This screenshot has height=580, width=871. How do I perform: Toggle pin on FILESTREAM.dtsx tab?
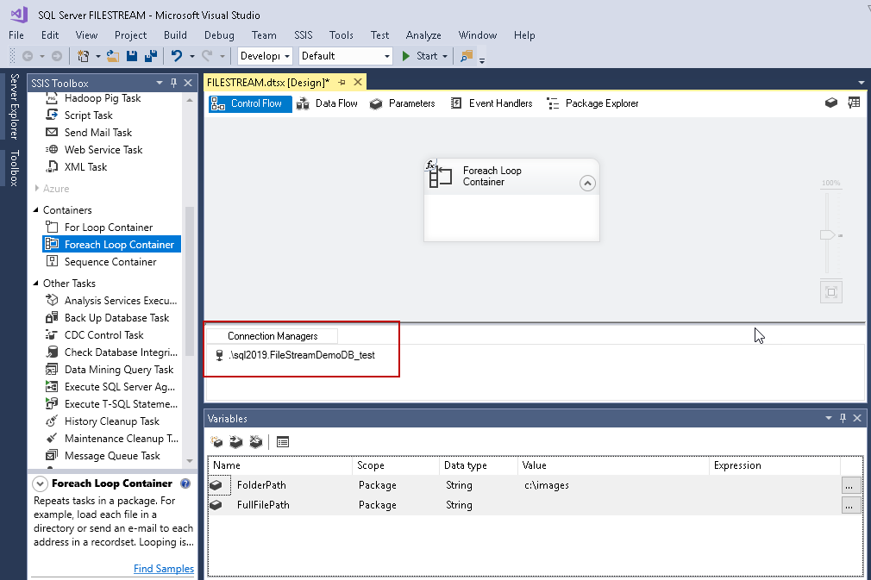click(342, 83)
